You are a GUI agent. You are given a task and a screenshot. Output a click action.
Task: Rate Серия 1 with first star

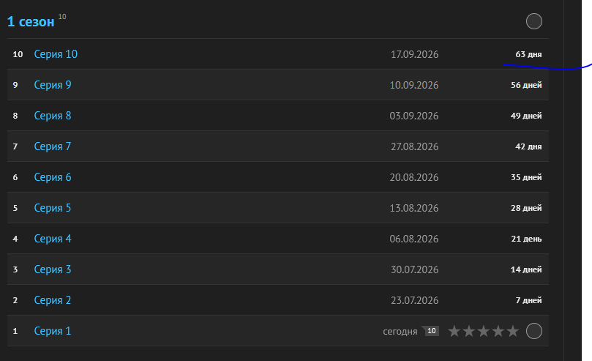pyautogui.click(x=454, y=331)
